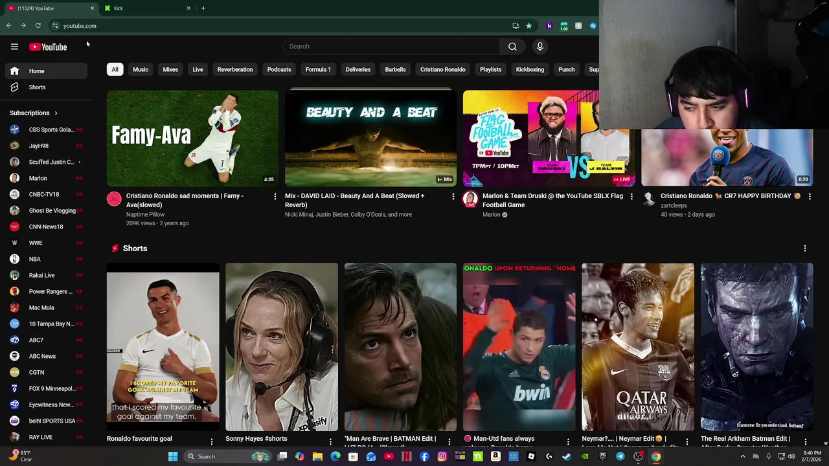Screen dimensions: 829x466
Task: Open the clock and date in the taskbar
Action: pyautogui.click(x=812, y=456)
